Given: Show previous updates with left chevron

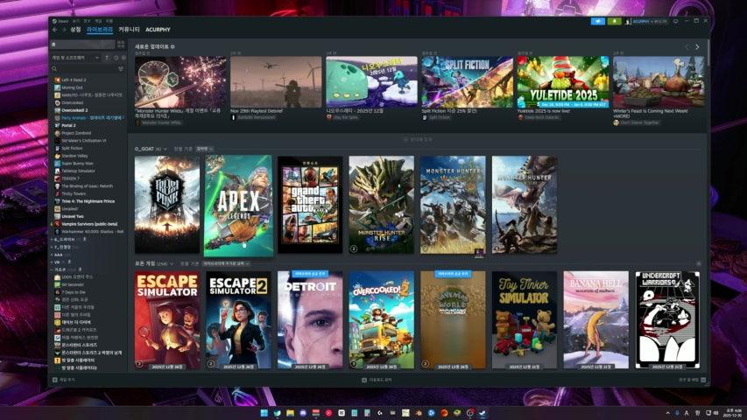Looking at the screenshot, I should click(x=687, y=47).
